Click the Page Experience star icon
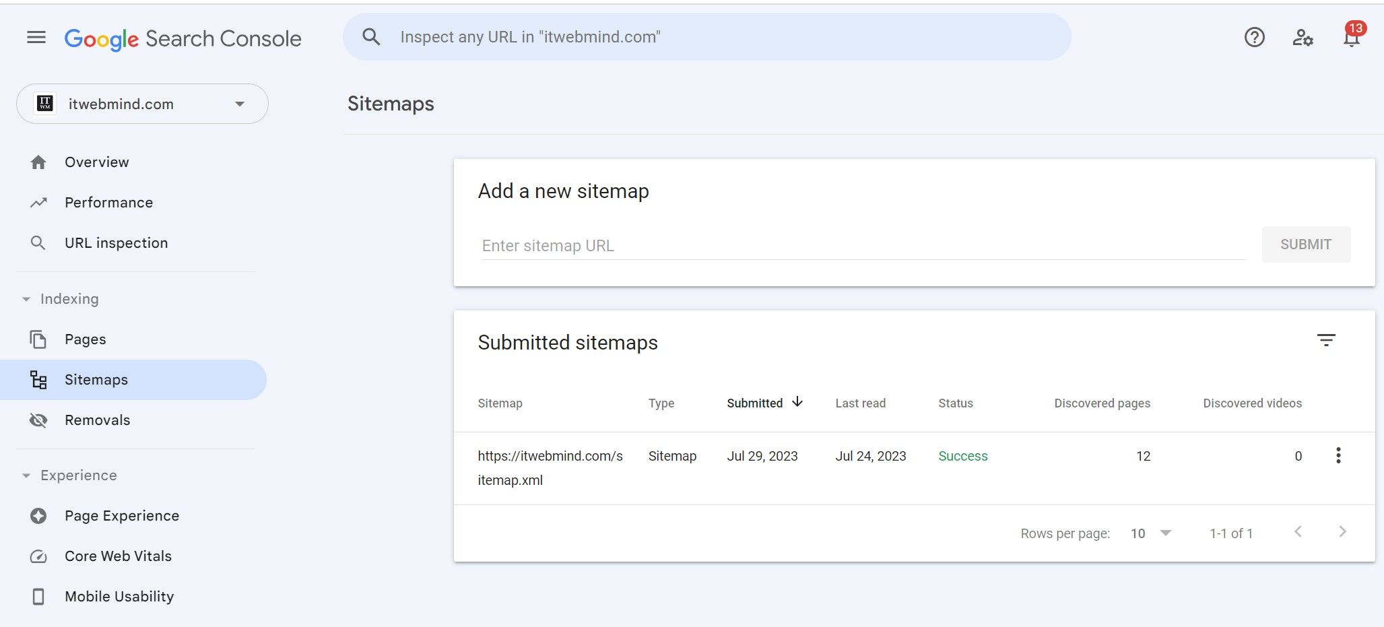The height and width of the screenshot is (627, 1384). (x=38, y=516)
